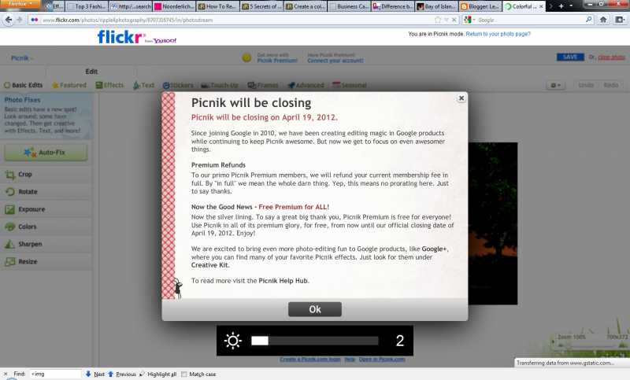Screen dimensions: 630x380
Task: Click the Connect your account link
Action: click(x=335, y=61)
